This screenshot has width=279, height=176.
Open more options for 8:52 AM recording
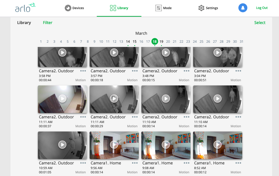pyautogui.click(x=238, y=163)
